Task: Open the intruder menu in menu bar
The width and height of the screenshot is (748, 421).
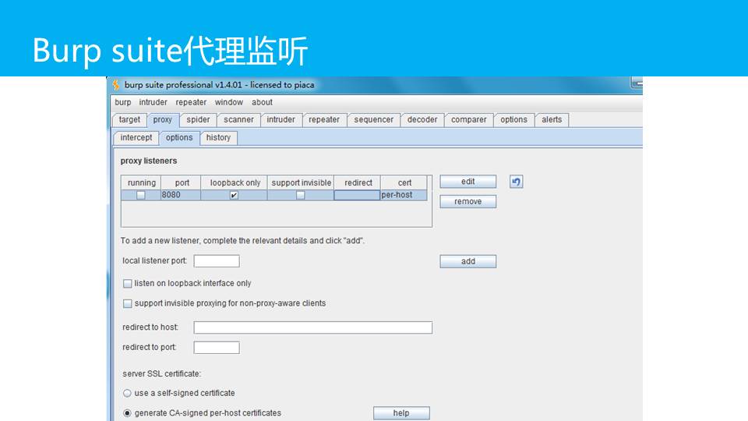Action: [153, 102]
